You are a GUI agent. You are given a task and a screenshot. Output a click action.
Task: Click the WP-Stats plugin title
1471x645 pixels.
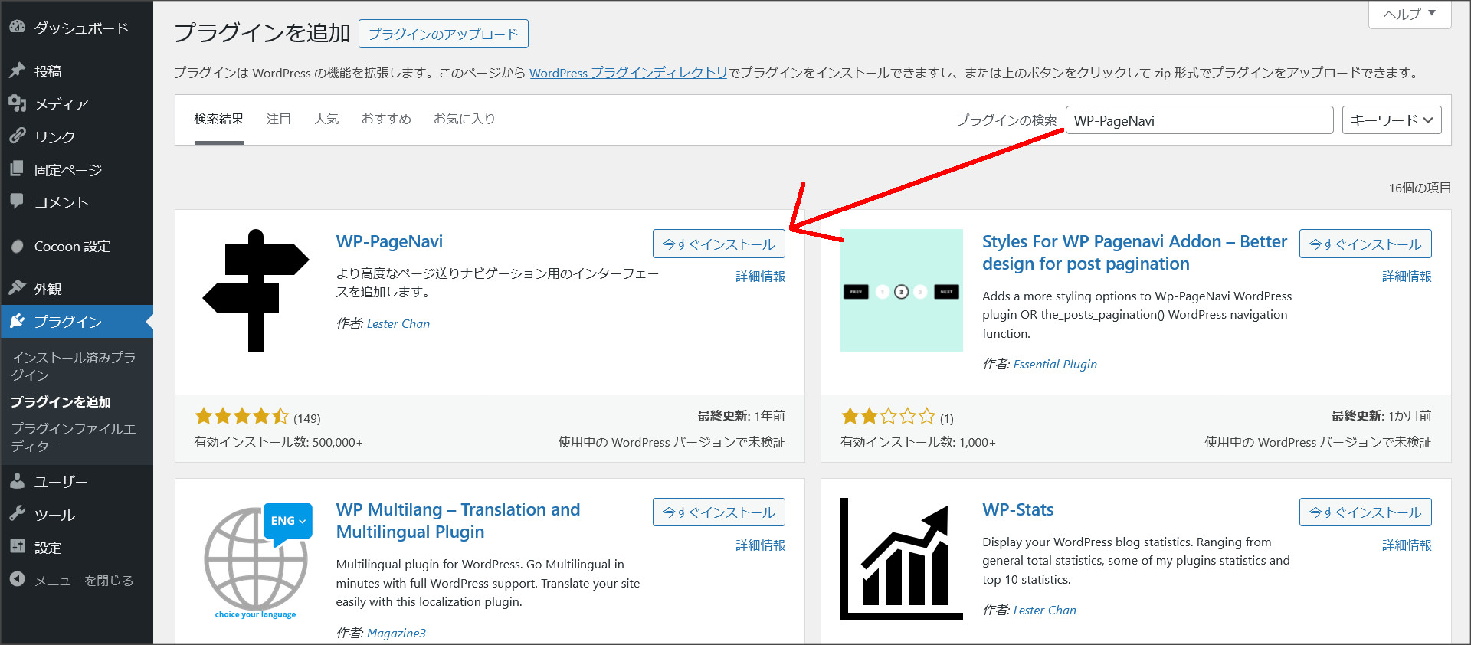1018,509
